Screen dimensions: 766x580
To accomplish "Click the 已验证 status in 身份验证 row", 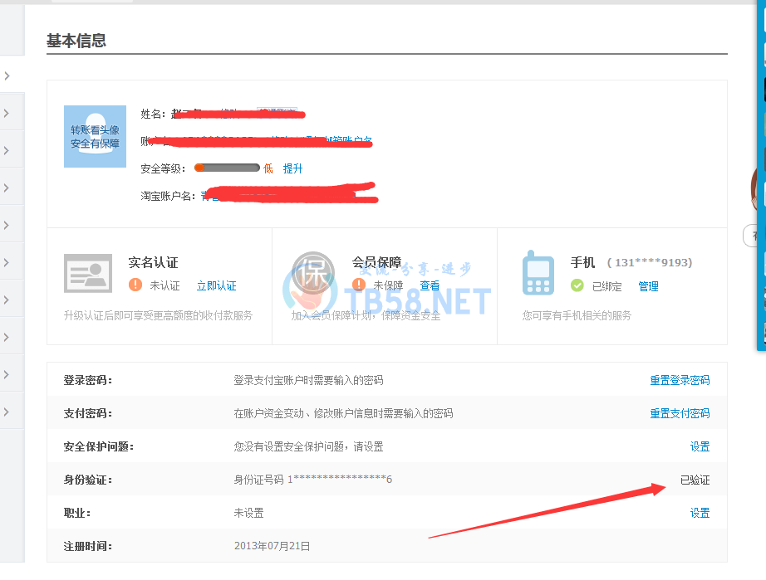I will (695, 480).
